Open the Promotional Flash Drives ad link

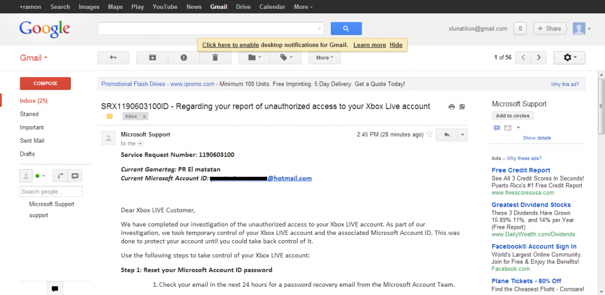pos(133,84)
